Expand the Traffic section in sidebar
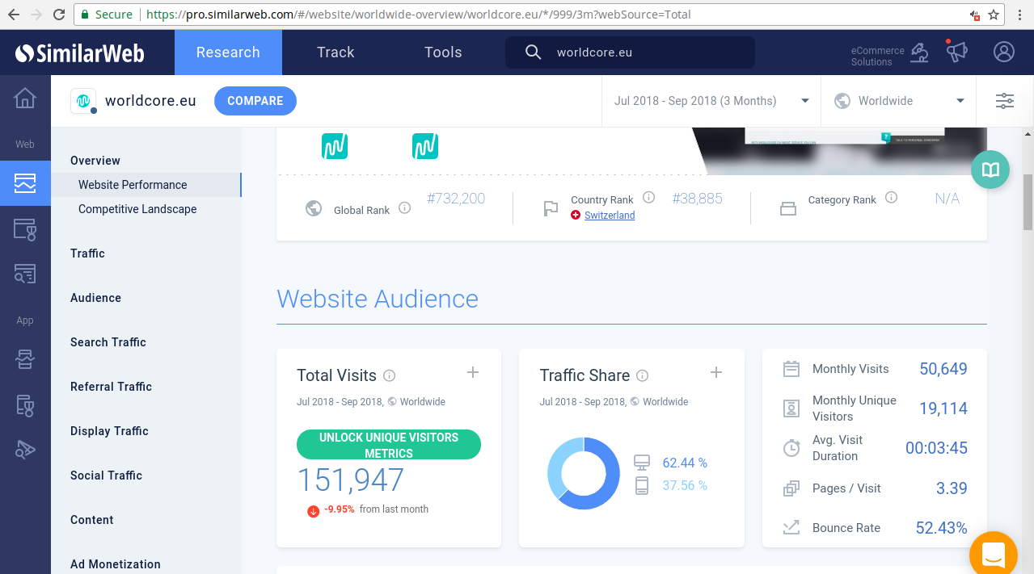The width and height of the screenshot is (1034, 574). [87, 253]
